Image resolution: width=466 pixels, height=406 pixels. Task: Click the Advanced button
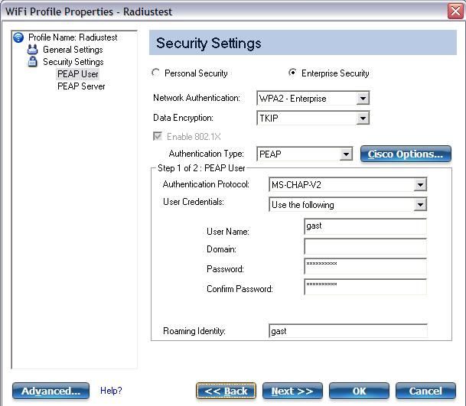[x=51, y=391]
